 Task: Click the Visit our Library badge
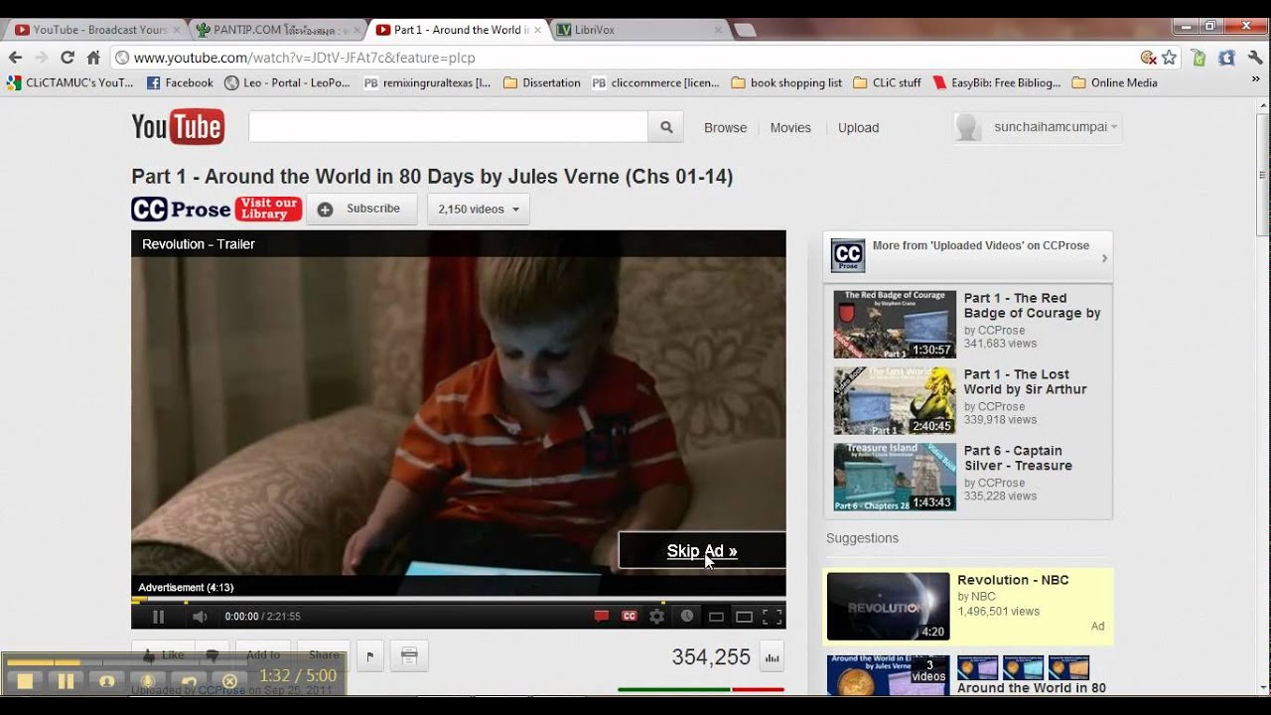pos(268,209)
